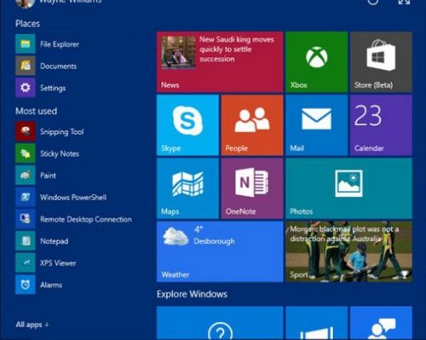This screenshot has width=426, height=340.
Task: Open the Maps tile
Action: click(187, 188)
